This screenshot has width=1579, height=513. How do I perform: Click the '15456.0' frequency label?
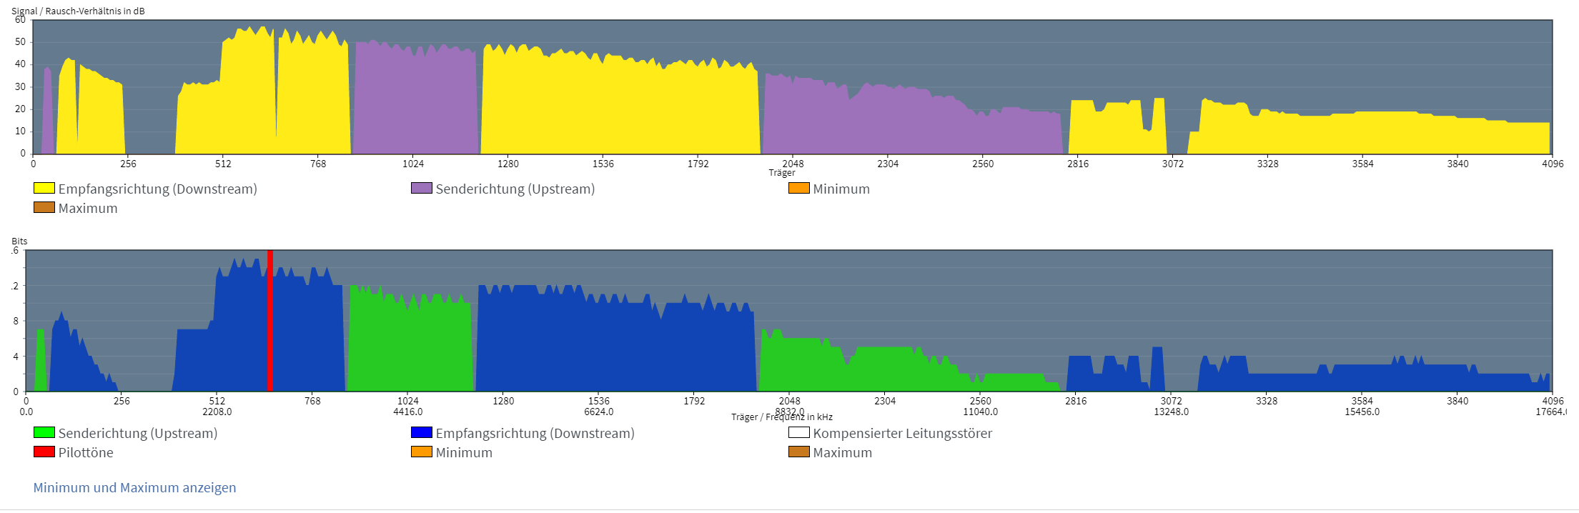(x=1362, y=412)
